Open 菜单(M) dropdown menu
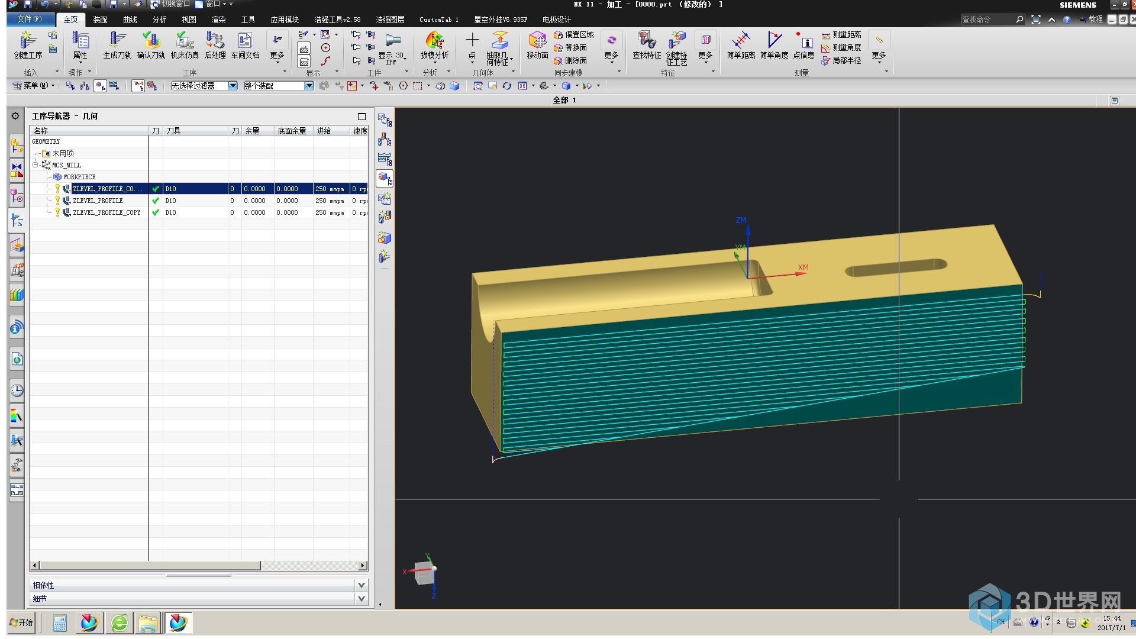Screen dimensions: 1136x639 click(x=34, y=86)
